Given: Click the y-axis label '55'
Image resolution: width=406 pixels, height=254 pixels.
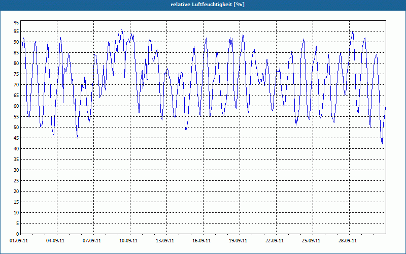Looking at the screenshot, I should [16, 117].
